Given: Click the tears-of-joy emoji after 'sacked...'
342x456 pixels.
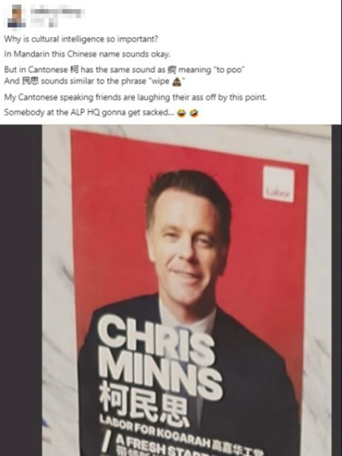Looking at the screenshot, I should tap(182, 113).
